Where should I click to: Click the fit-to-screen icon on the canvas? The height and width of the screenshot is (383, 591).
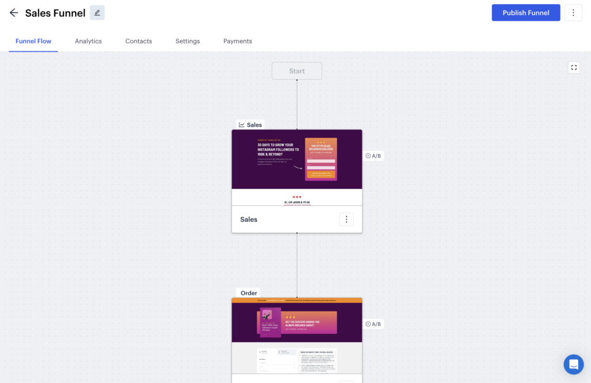click(x=574, y=67)
